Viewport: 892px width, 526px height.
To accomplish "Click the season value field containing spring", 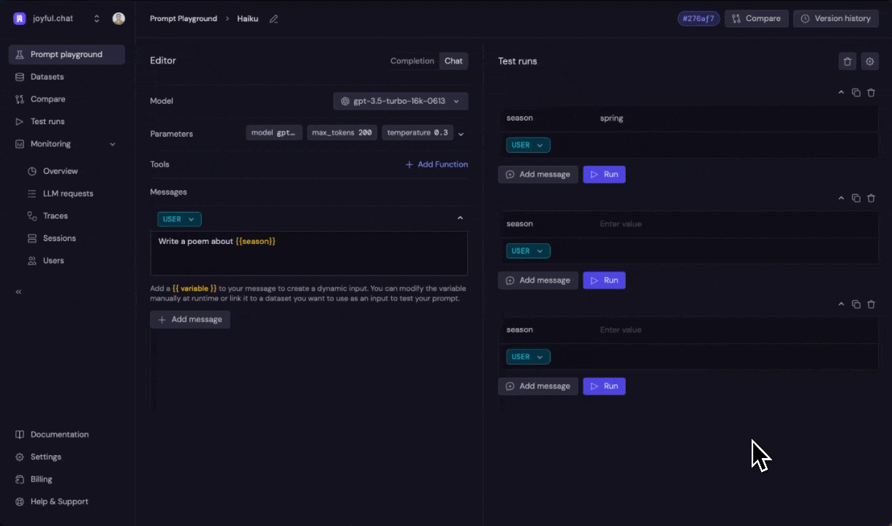I will [735, 118].
